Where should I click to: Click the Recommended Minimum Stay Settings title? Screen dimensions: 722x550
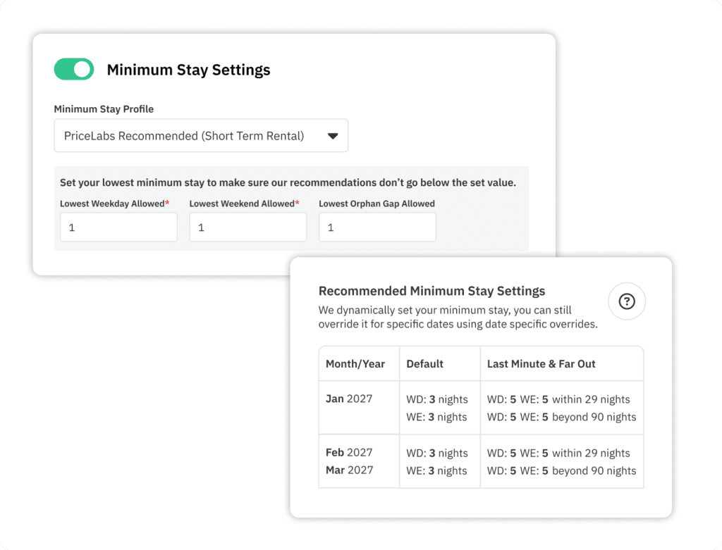coord(432,291)
